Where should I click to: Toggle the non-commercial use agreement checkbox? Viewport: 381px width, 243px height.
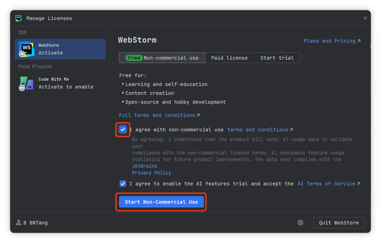[123, 129]
